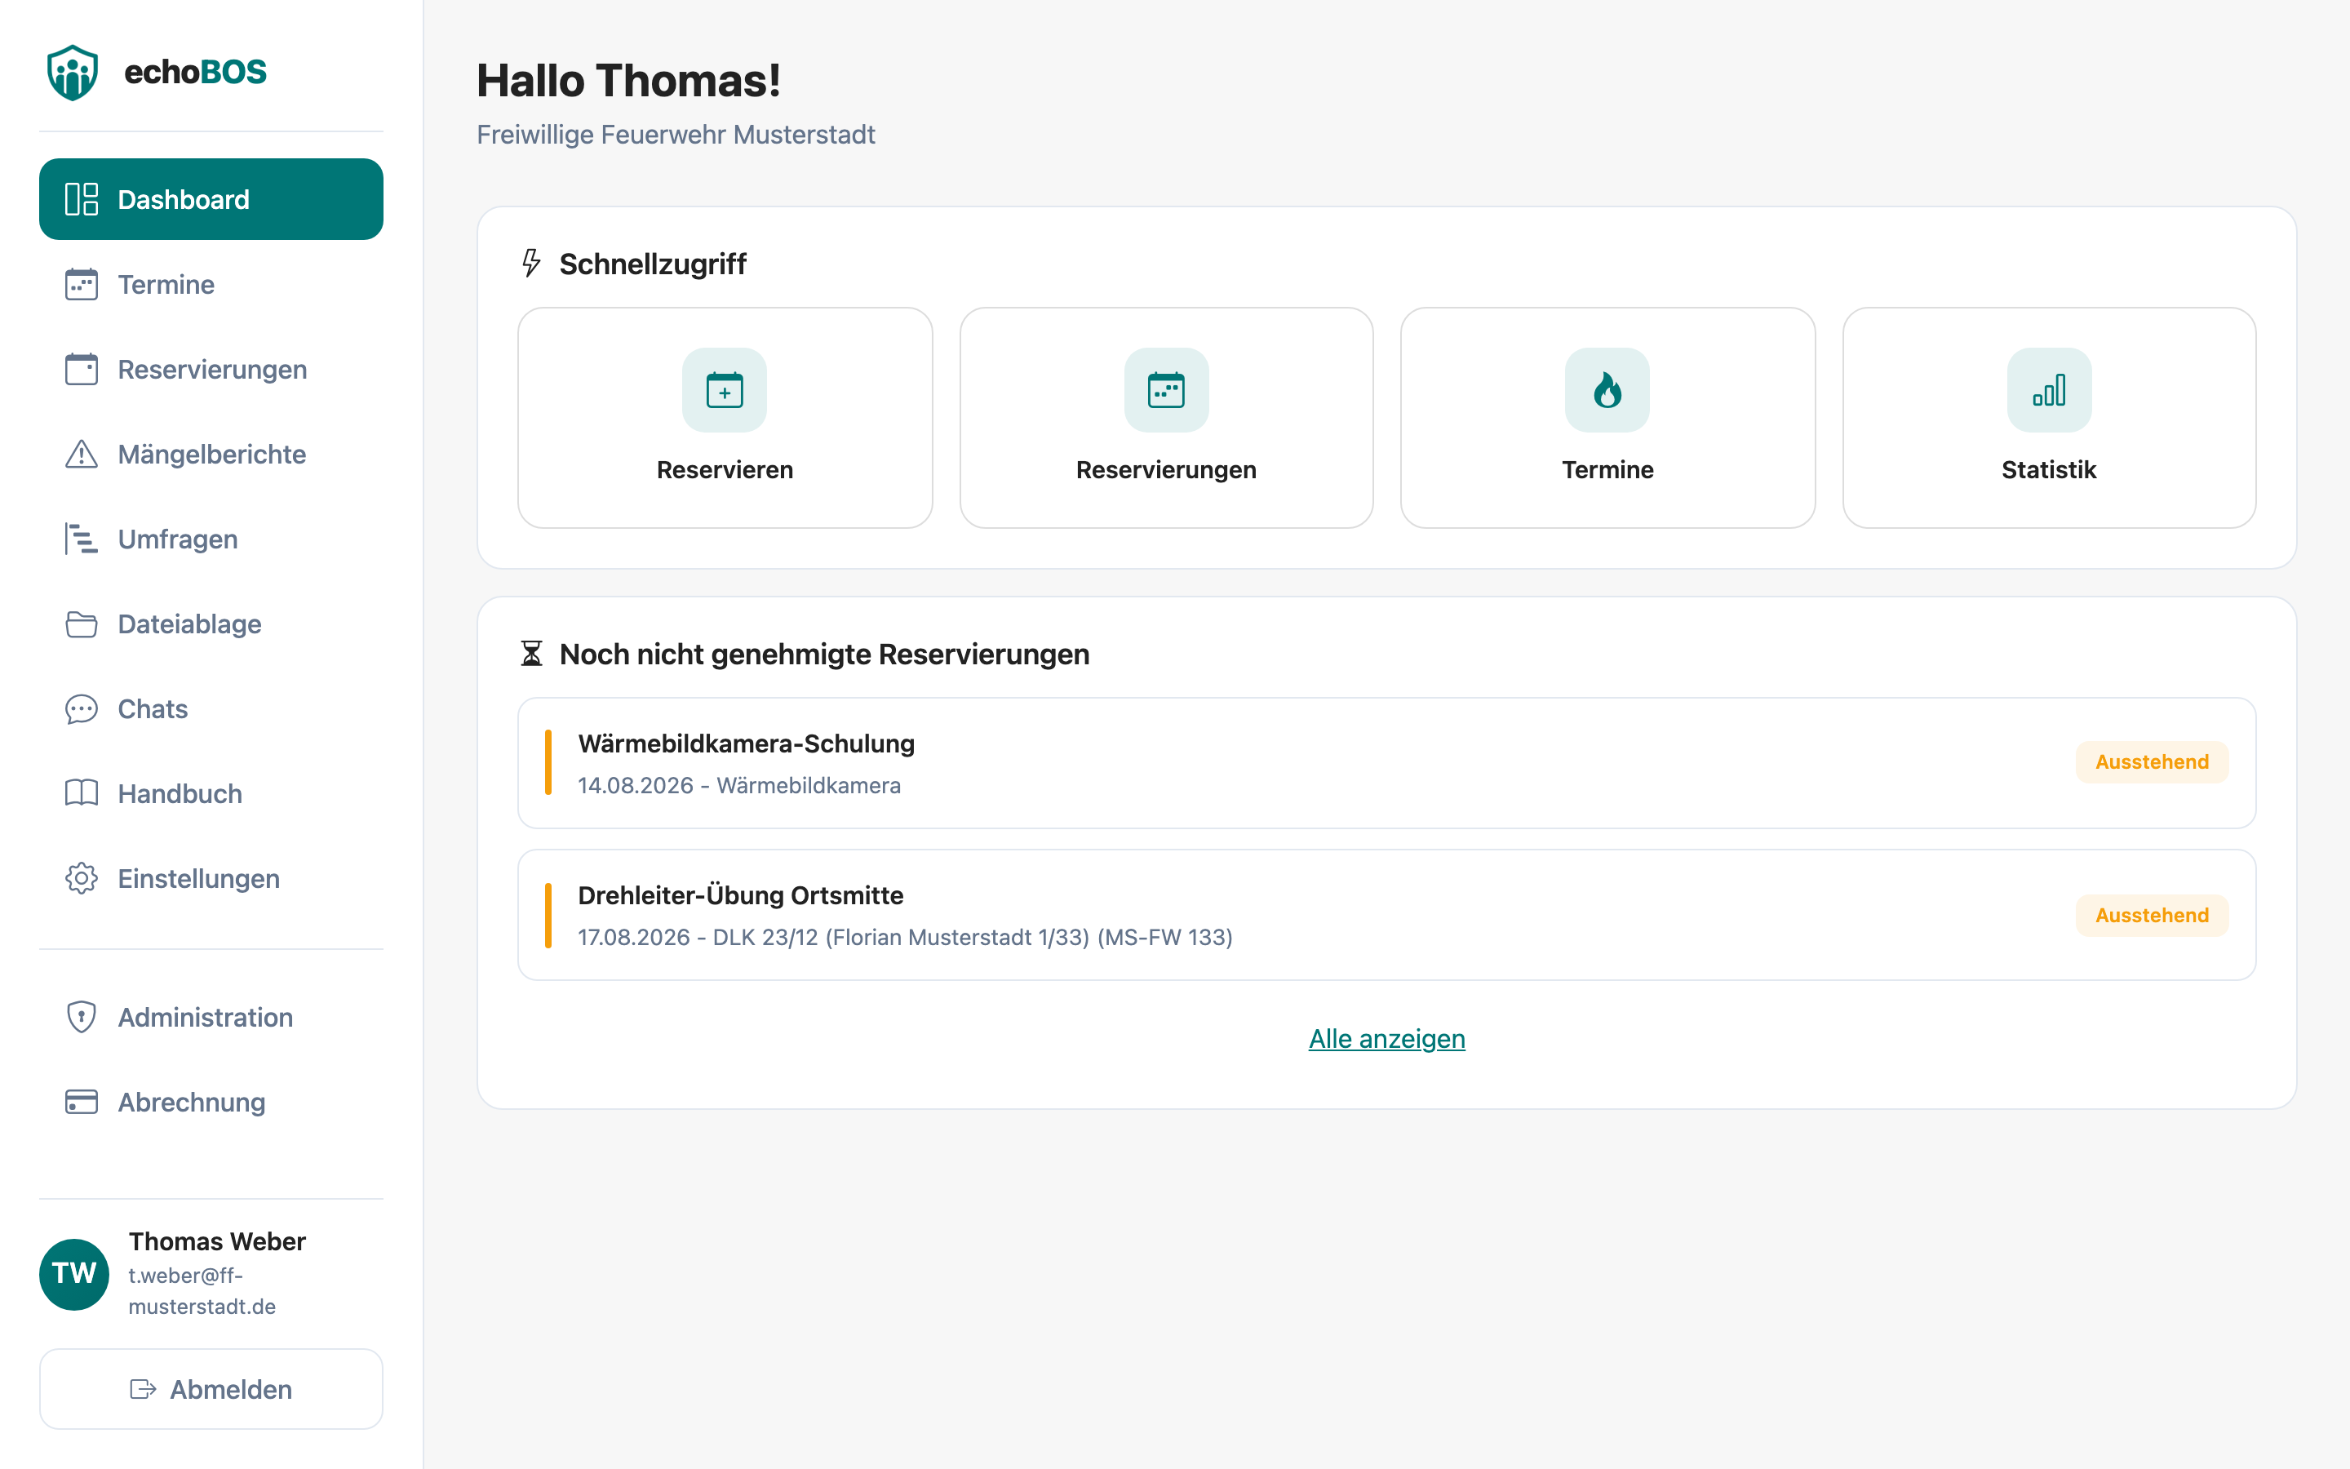The width and height of the screenshot is (2350, 1469).
Task: Open Abrechnung in the sidebar
Action: [x=211, y=1102]
